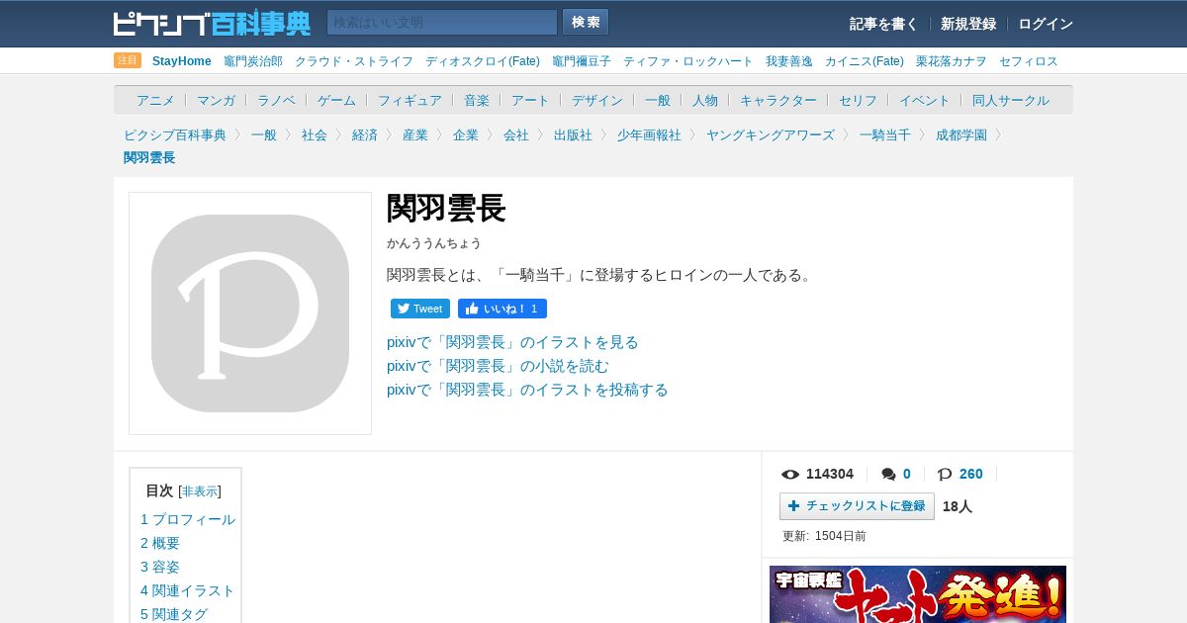This screenshot has width=1187, height=623.
Task: Select アート category menu
Action: click(x=530, y=100)
